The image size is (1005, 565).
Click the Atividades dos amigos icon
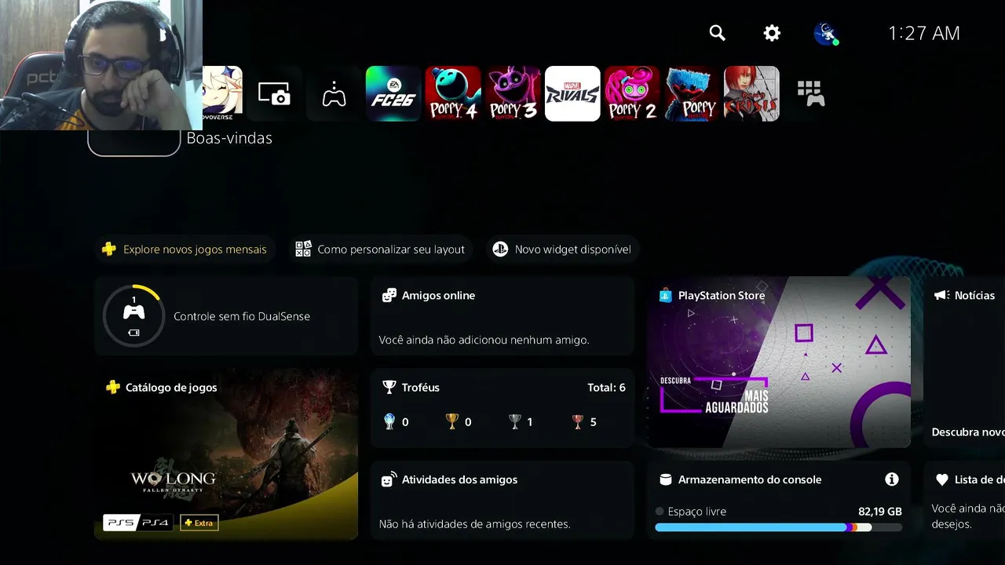389,479
